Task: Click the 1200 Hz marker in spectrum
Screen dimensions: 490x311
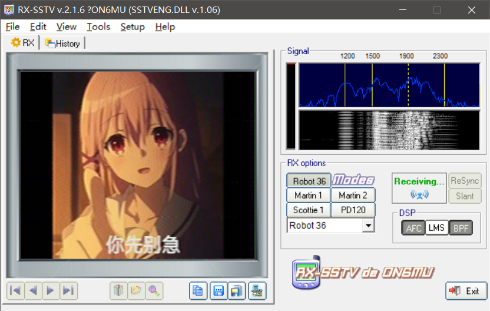Action: tap(345, 85)
